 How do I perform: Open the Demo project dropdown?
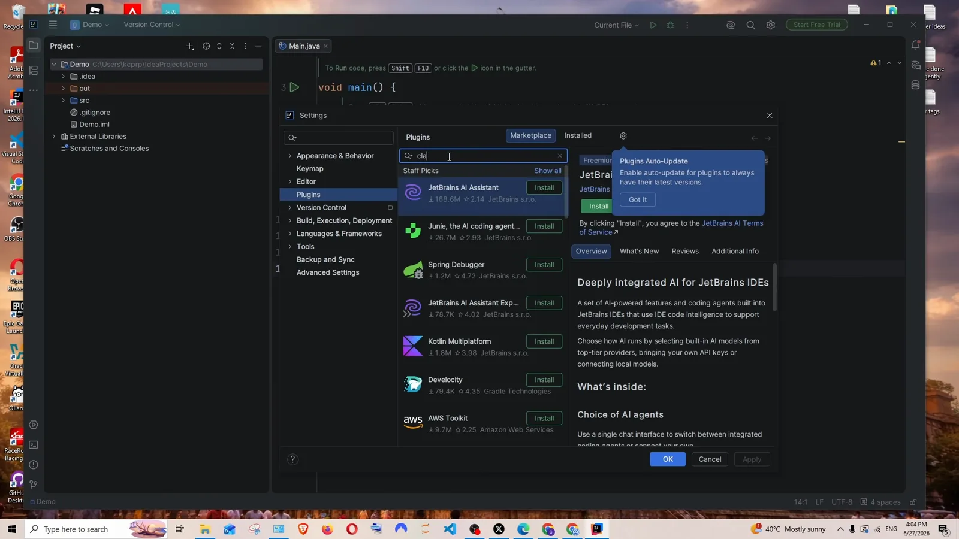tap(89, 25)
